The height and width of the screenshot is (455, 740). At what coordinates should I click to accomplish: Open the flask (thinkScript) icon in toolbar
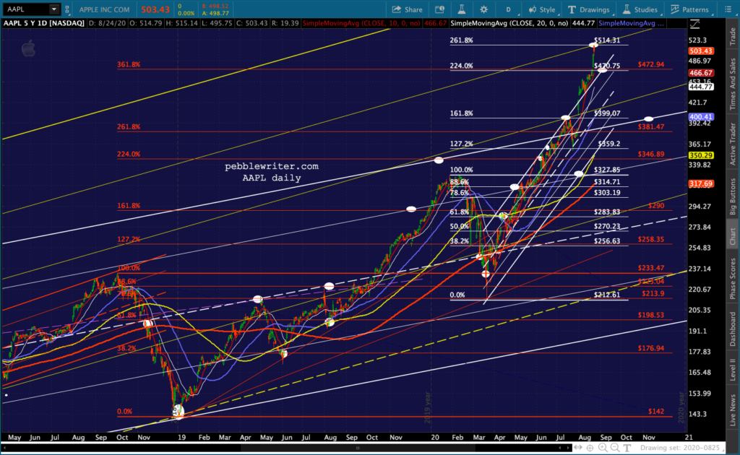point(462,9)
